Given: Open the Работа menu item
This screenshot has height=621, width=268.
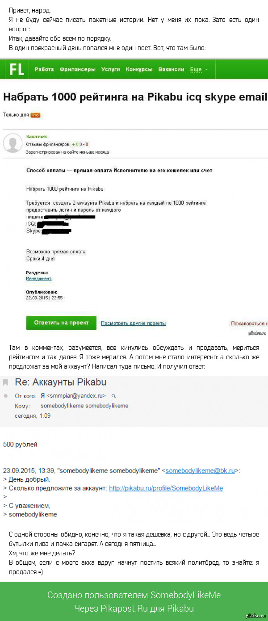Looking at the screenshot, I should 44,69.
